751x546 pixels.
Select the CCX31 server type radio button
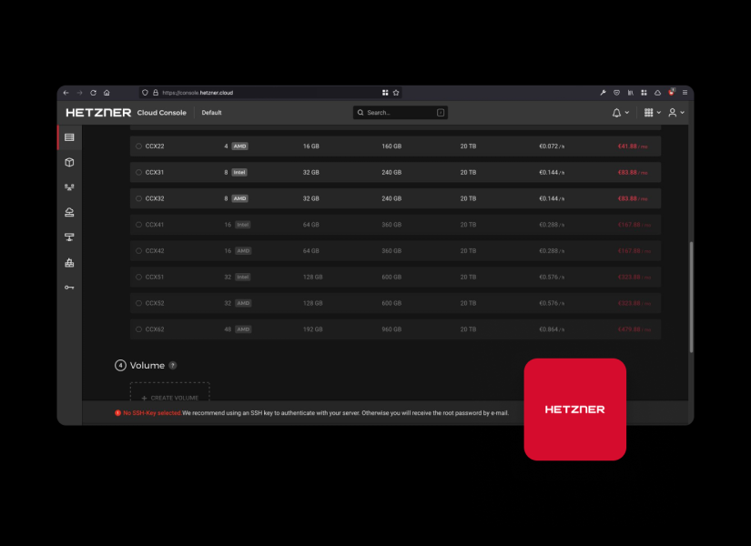138,172
